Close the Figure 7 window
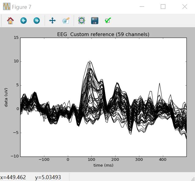Screen dimensions: 195x181 click(x=185, y=7)
